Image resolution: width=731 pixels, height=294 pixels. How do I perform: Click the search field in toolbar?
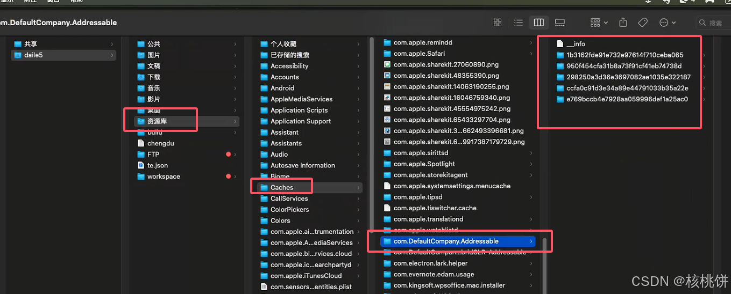pos(714,23)
